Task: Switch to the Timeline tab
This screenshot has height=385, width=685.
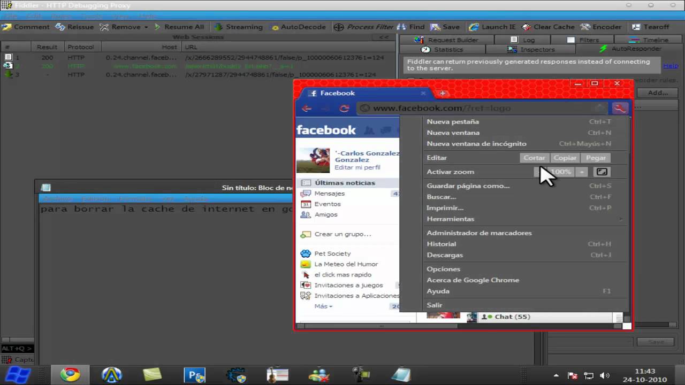Action: tap(649, 40)
